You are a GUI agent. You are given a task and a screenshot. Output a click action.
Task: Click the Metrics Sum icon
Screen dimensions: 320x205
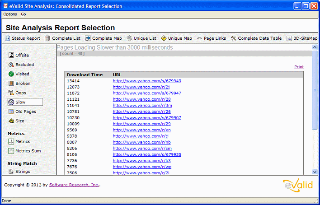coord(11,151)
